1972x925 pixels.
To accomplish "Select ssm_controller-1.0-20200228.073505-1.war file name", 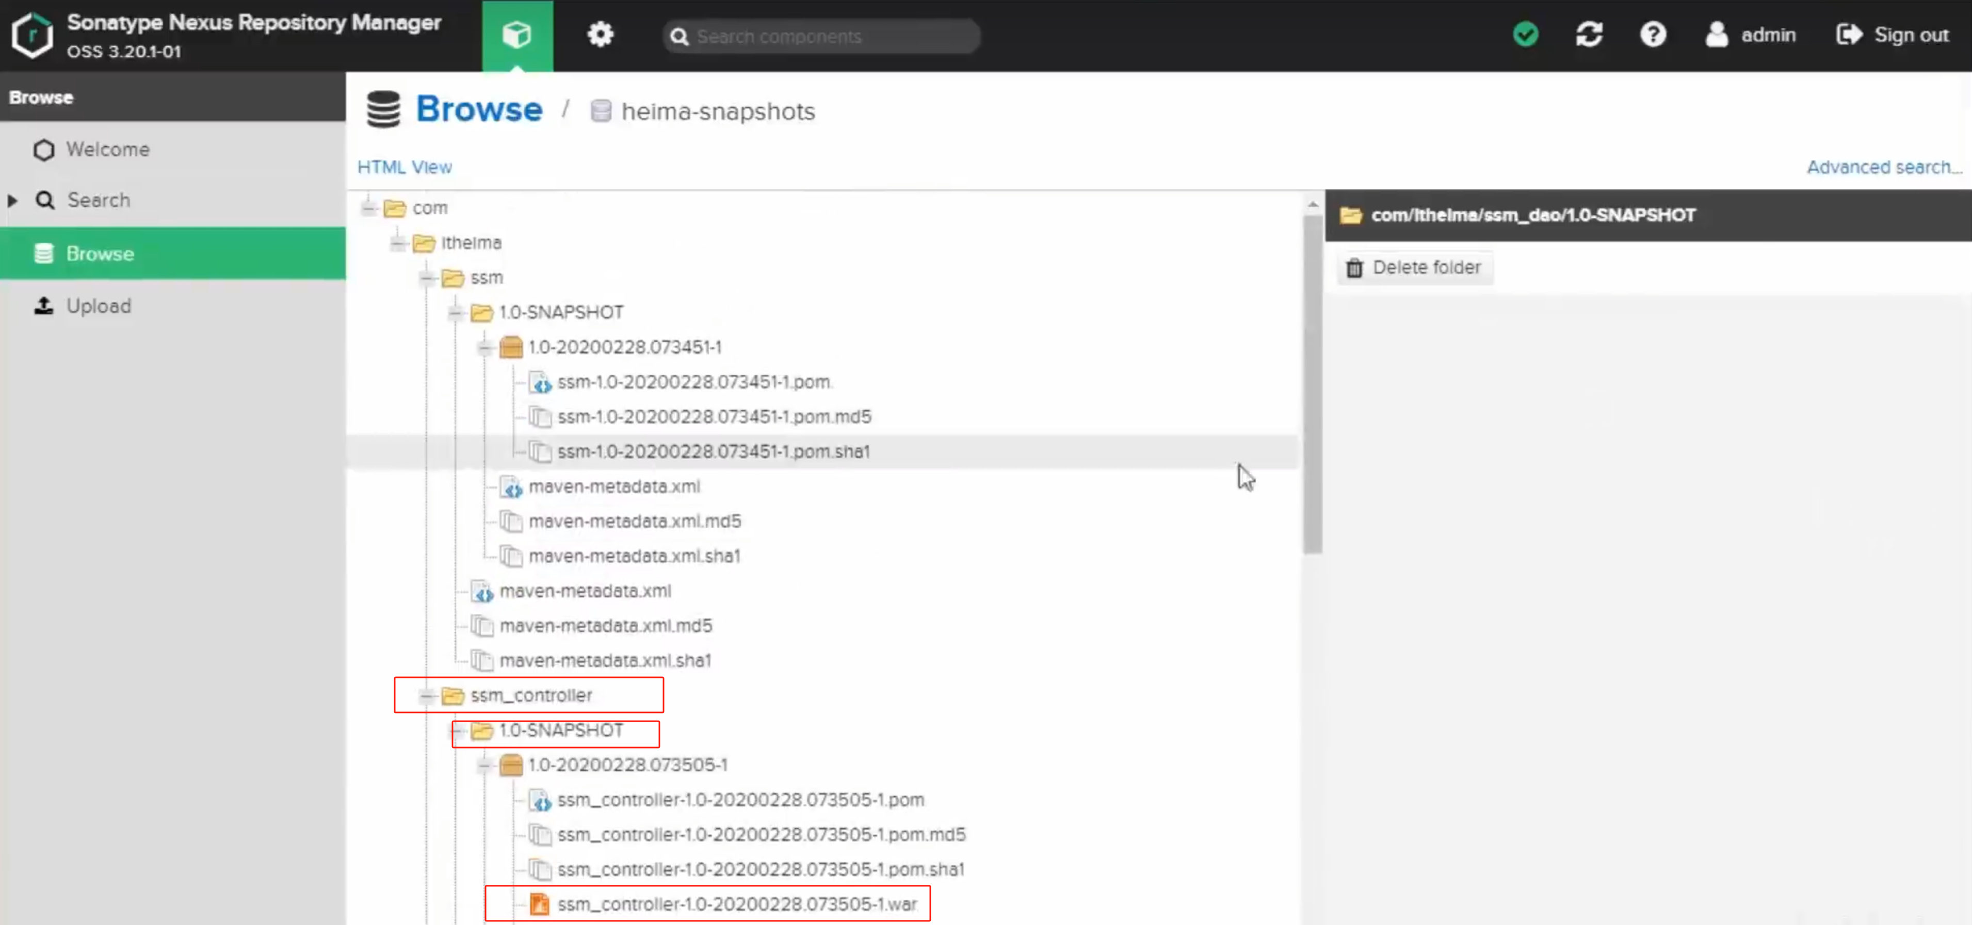I will point(736,904).
